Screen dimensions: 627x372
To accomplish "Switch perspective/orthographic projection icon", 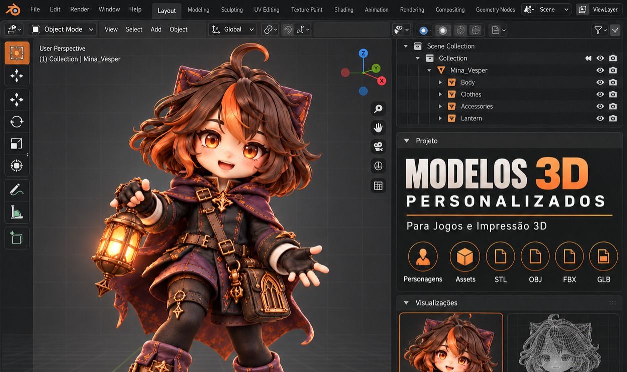I will pos(378,166).
